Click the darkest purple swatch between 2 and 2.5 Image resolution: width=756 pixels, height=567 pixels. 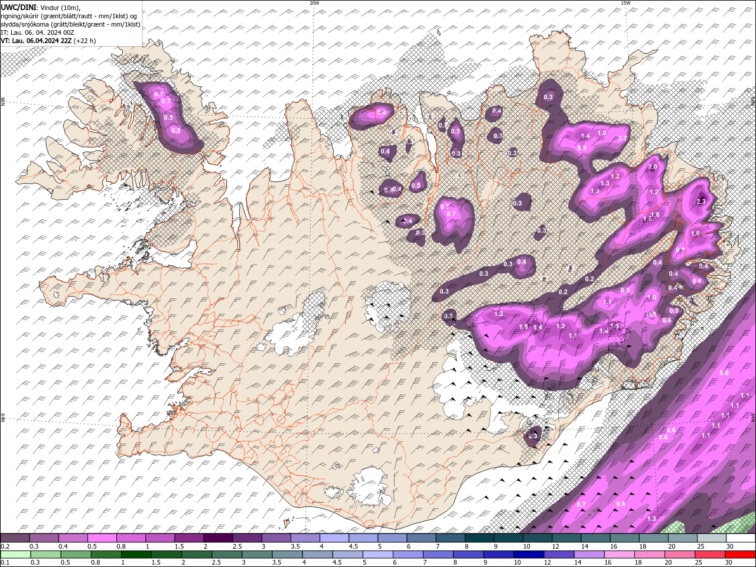pos(218,538)
